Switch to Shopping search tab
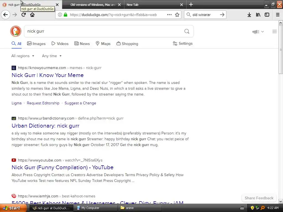This screenshot has height=212, width=283. [127, 44]
